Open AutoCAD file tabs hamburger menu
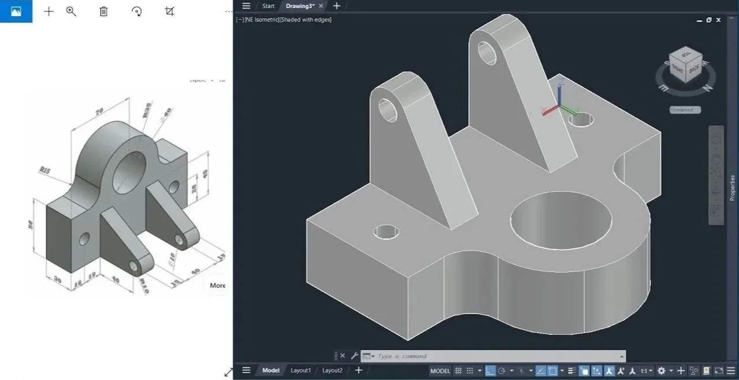 click(x=246, y=6)
